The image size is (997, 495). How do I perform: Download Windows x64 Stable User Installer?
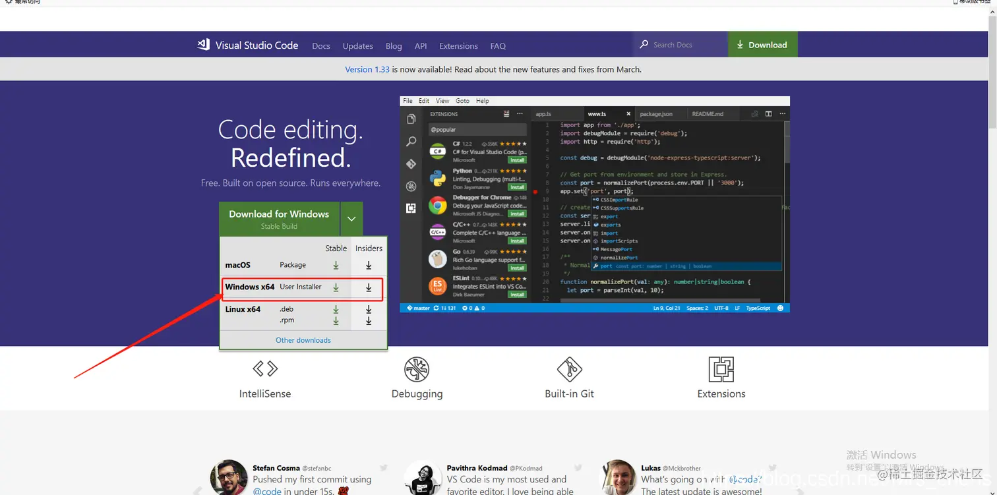(336, 287)
